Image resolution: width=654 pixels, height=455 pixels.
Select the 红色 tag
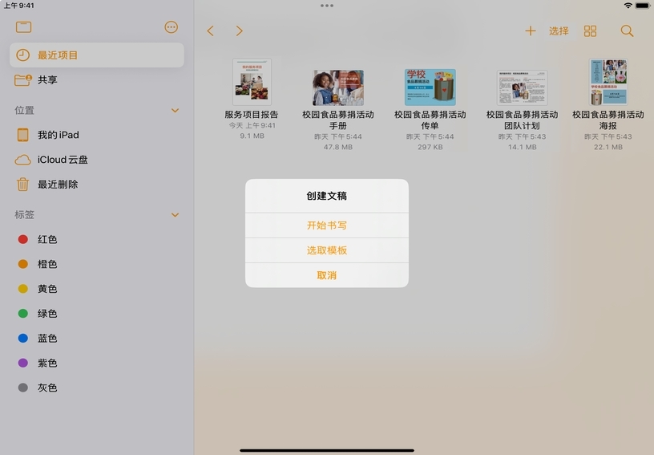(x=47, y=240)
